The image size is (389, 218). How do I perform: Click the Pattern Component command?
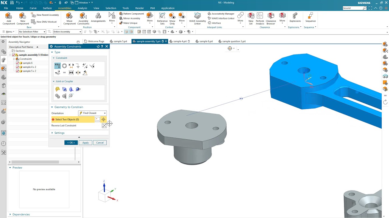132,14
